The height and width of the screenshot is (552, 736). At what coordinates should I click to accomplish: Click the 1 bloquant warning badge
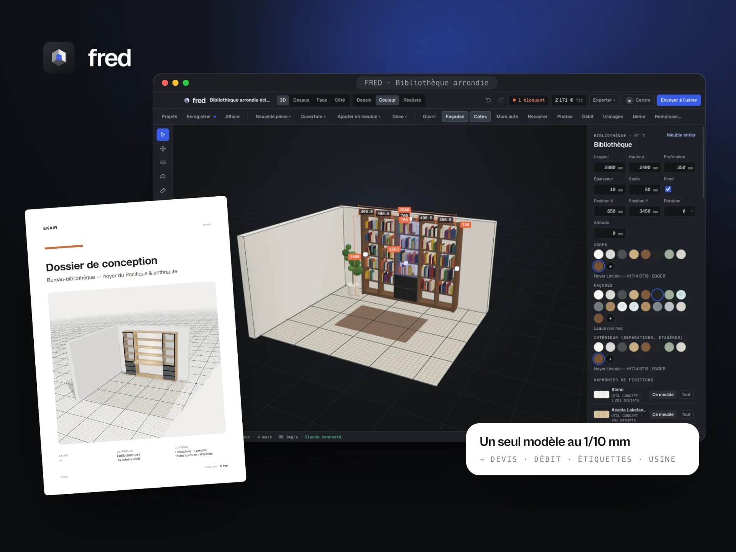pos(529,100)
